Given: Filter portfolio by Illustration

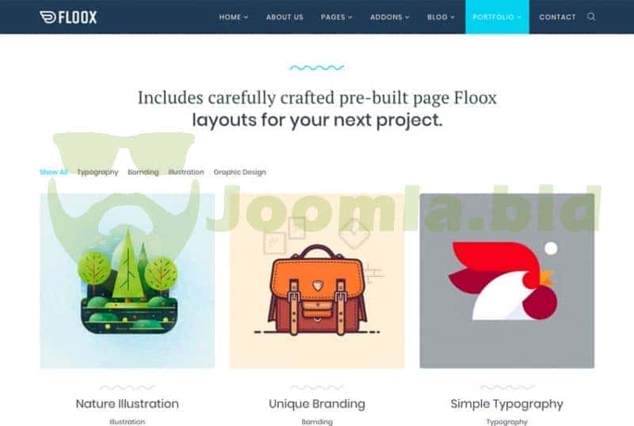Looking at the screenshot, I should 186,172.
